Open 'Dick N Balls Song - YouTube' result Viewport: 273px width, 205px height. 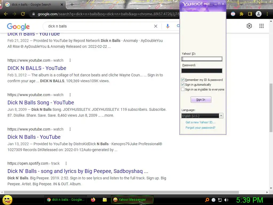[x=41, y=103]
